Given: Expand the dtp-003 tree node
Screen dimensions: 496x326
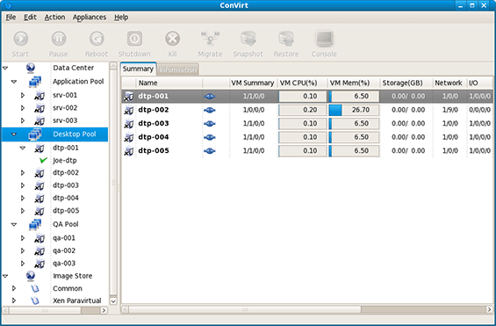Looking at the screenshot, I should [23, 185].
